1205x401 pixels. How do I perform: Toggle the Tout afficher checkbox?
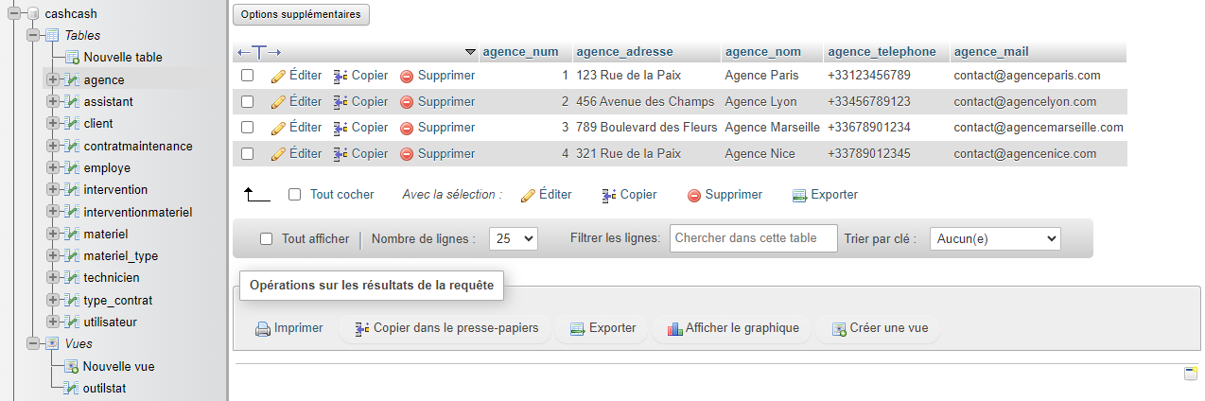pyautogui.click(x=267, y=239)
